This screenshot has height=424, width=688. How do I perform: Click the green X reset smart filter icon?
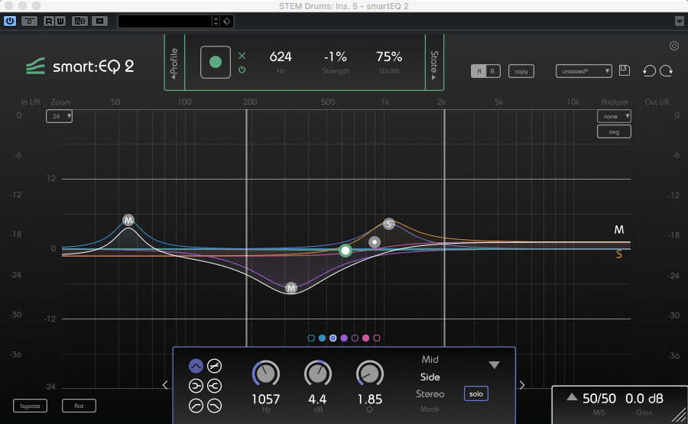pyautogui.click(x=242, y=56)
